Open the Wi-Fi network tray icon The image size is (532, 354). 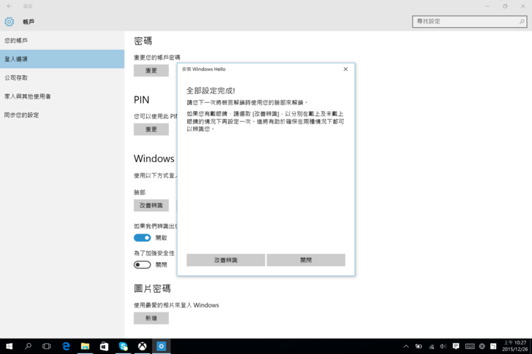[x=431, y=346]
